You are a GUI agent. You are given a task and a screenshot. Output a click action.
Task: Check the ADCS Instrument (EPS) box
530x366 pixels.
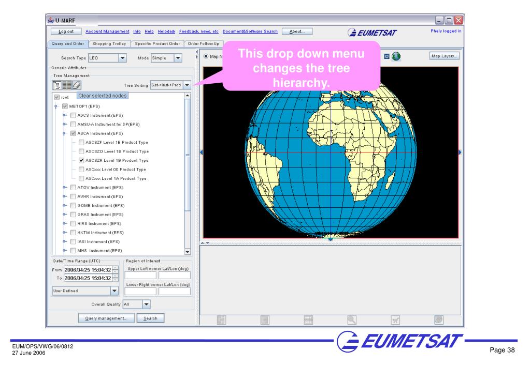point(73,115)
